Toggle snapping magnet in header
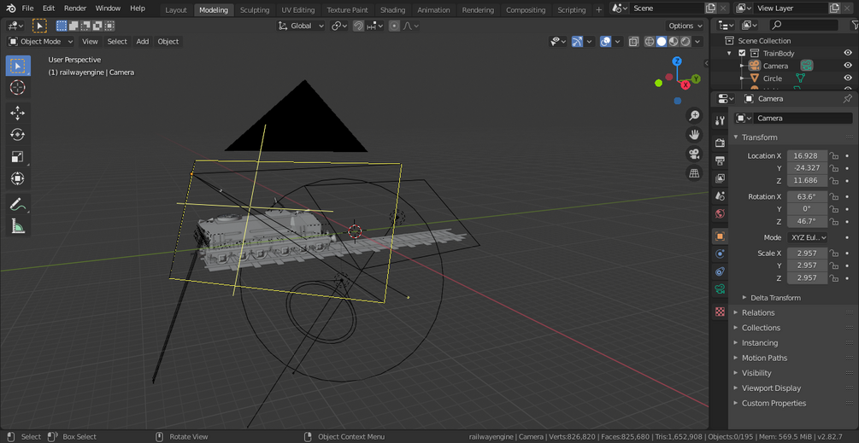Image resolution: width=859 pixels, height=443 pixels. tap(358, 26)
